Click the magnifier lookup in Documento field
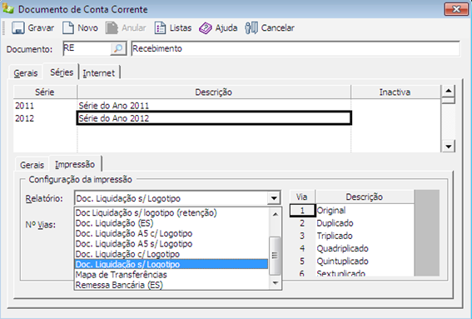 118,48
